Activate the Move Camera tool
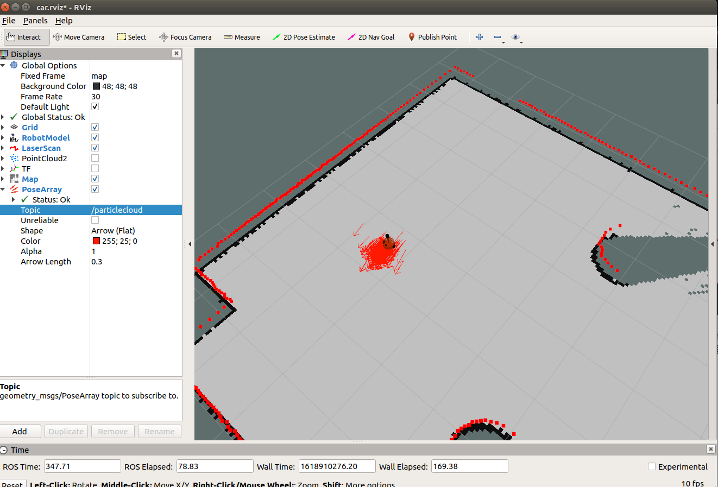Screen dimensions: 718x487 click(79, 36)
